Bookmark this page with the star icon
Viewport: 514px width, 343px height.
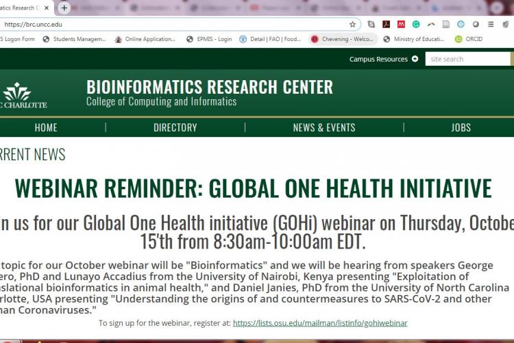(352, 24)
